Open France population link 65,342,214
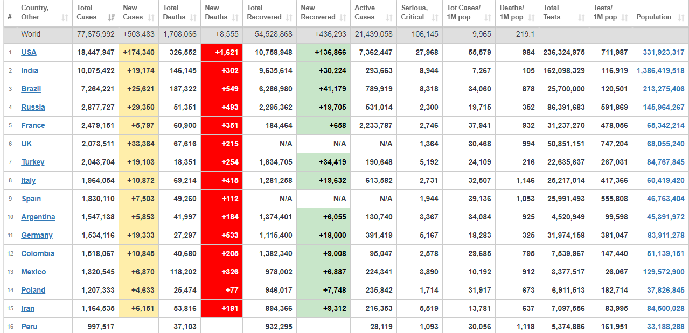The width and height of the screenshot is (689, 333). 666,125
